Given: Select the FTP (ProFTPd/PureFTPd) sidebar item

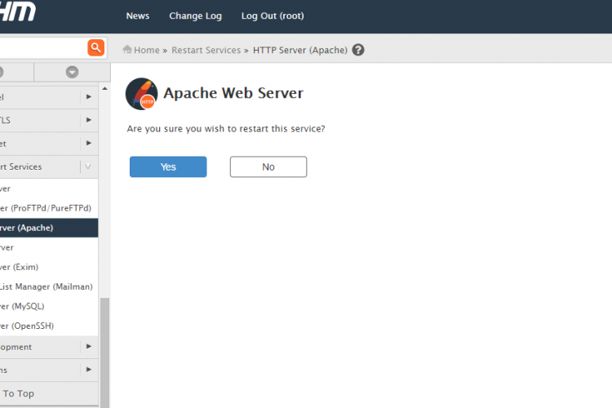Looking at the screenshot, I should 49,208.
